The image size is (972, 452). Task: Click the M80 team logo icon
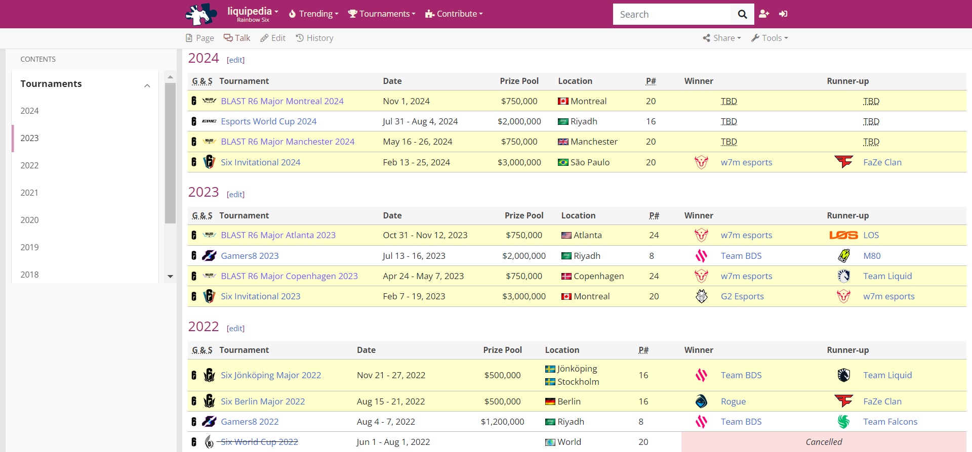pyautogui.click(x=843, y=256)
